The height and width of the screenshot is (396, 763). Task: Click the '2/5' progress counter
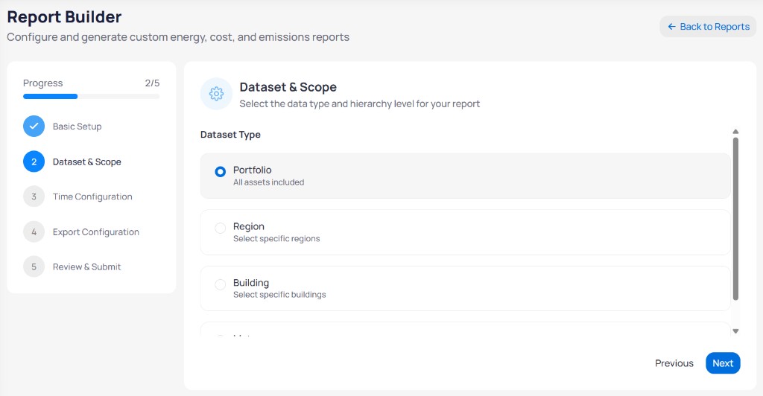[x=152, y=83]
